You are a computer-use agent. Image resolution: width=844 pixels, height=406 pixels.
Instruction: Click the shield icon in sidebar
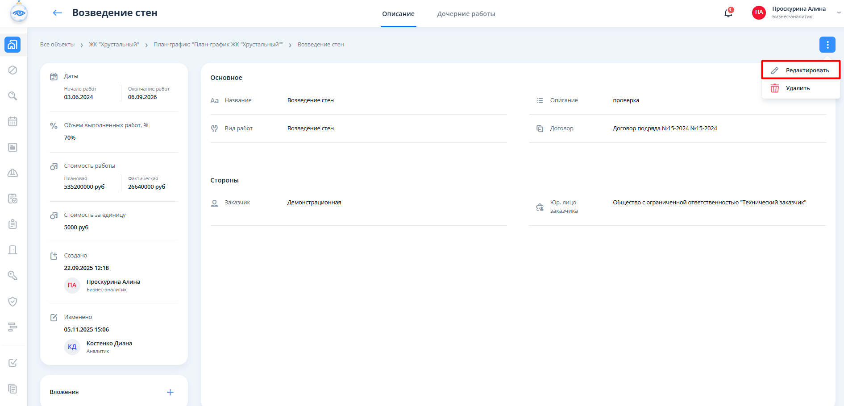point(13,302)
